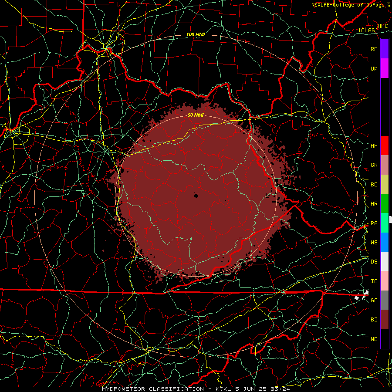Image resolution: width=392 pixels, height=392 pixels.
Task: Click the WS blue legend swatch
Action: [385, 242]
